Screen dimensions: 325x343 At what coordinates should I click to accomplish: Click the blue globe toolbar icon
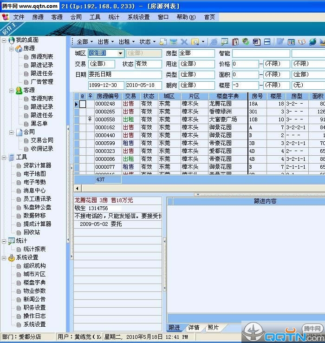(x=312, y=41)
